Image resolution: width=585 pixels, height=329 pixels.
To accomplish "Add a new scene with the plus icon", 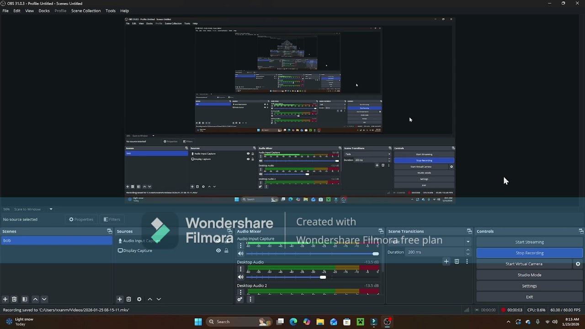I will [5, 299].
